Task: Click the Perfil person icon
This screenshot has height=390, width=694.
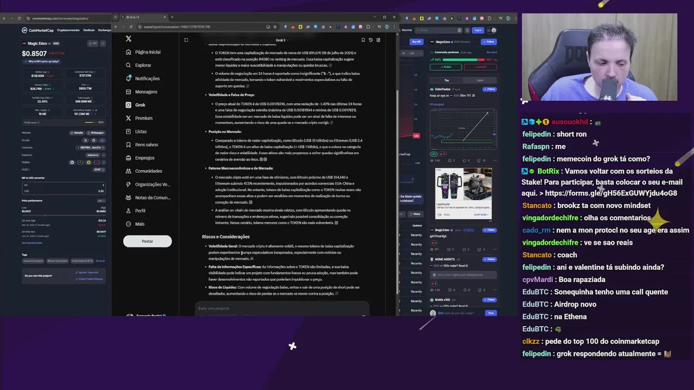Action: point(128,211)
